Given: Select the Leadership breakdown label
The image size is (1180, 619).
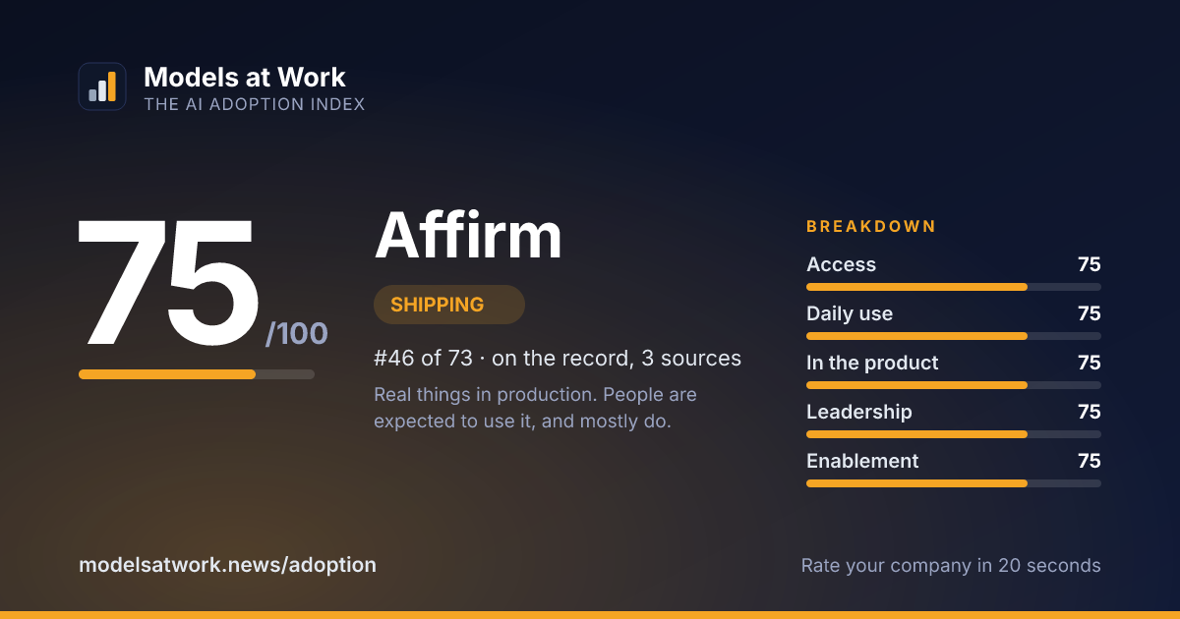Looking at the screenshot, I should point(859,412).
